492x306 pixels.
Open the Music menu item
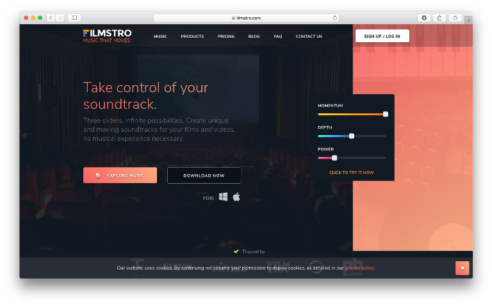pos(160,36)
